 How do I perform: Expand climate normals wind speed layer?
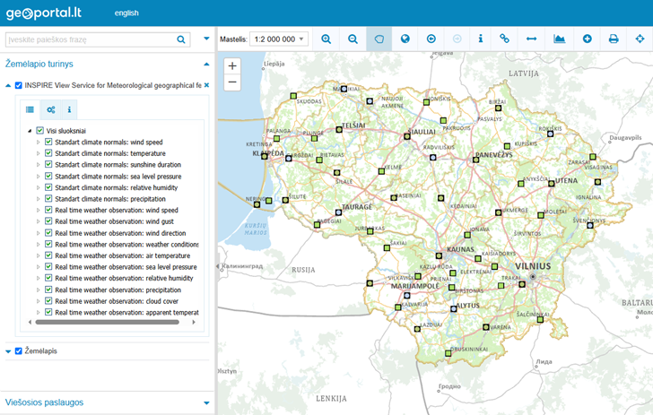[39, 142]
